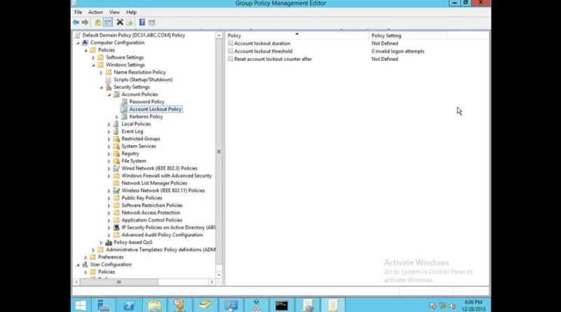
Task: Collapse the Account Policies node
Action: 109,95
